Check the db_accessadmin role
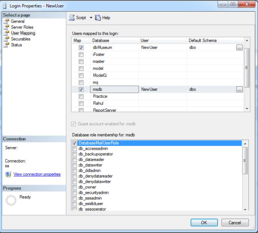Viewport: 258px width, 233px height. (x=75, y=149)
